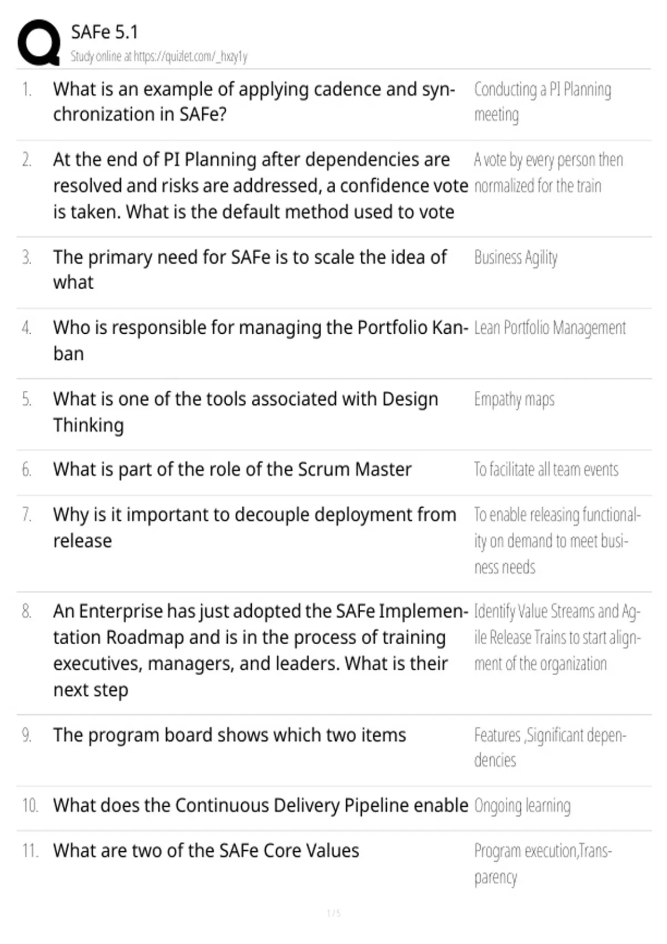This screenshot has width=667, height=944.
Task: Click the 'Empathy maps' answer
Action: [514, 400]
